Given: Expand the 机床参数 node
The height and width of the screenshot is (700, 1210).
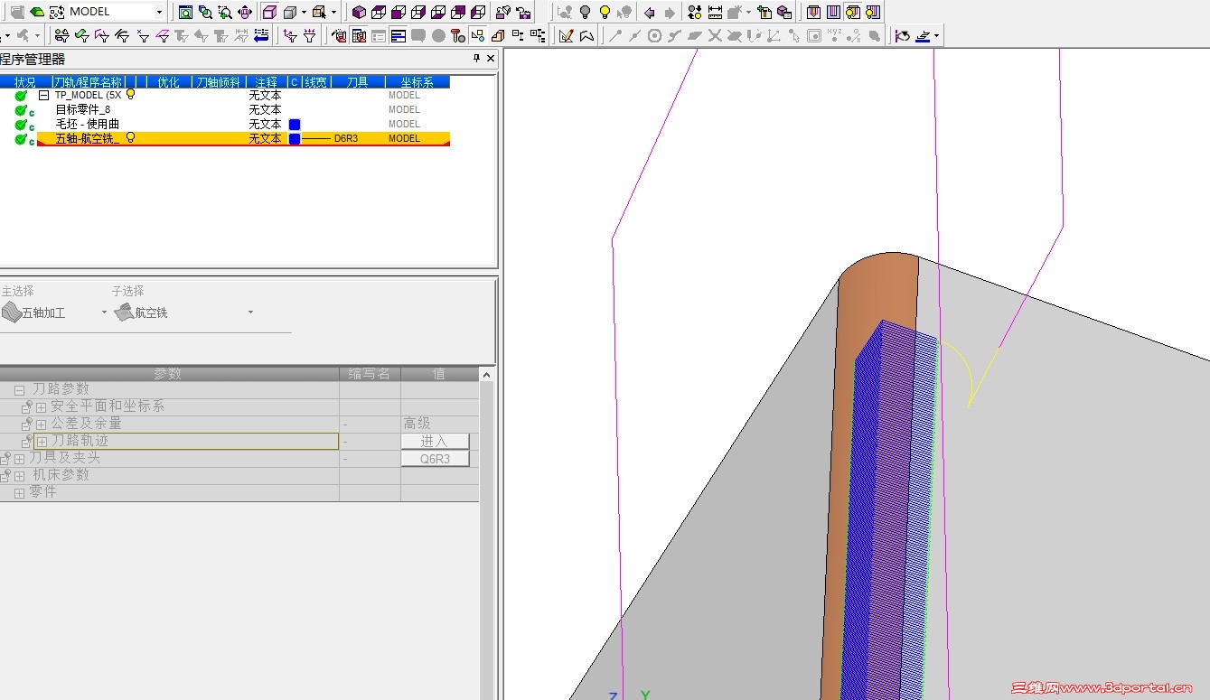Looking at the screenshot, I should click(x=19, y=476).
